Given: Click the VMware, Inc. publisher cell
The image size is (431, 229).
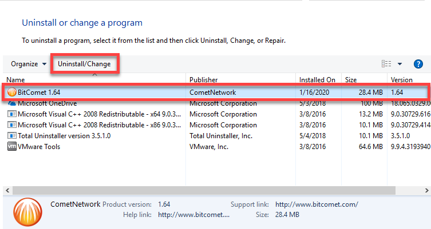Looking at the screenshot, I should pos(208,147).
